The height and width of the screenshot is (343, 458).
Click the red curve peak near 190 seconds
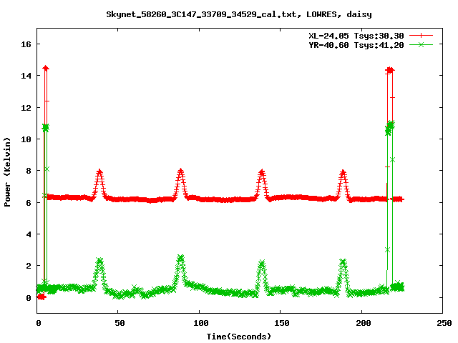343,172
